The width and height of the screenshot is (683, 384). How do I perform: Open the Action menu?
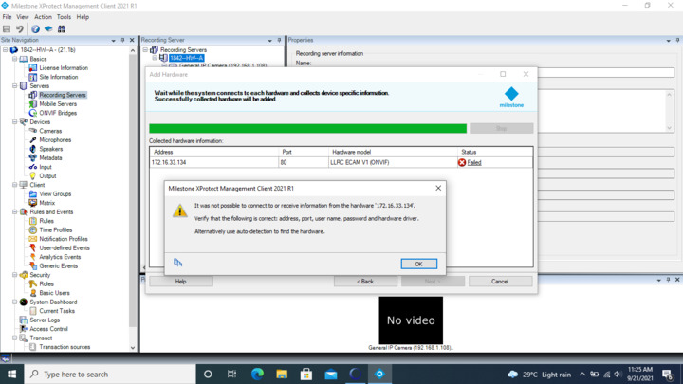(43, 17)
